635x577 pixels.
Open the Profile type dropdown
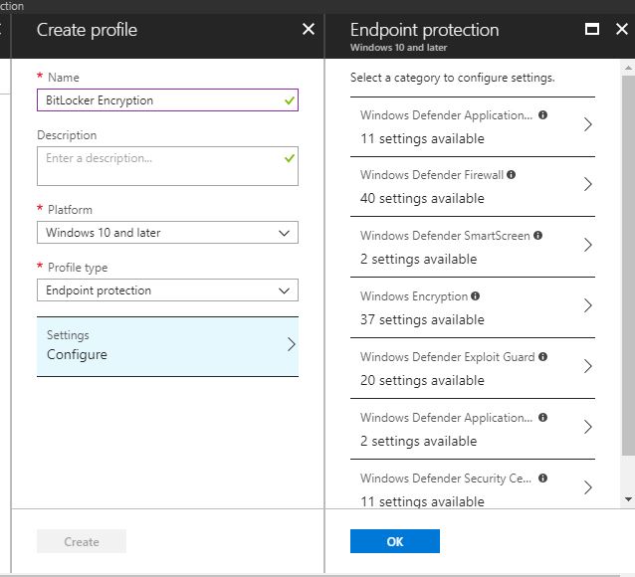click(167, 289)
